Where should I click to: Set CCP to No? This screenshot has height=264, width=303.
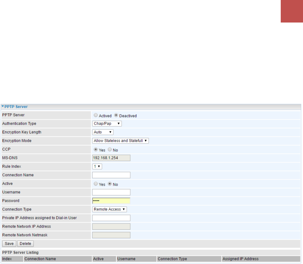tap(110, 149)
